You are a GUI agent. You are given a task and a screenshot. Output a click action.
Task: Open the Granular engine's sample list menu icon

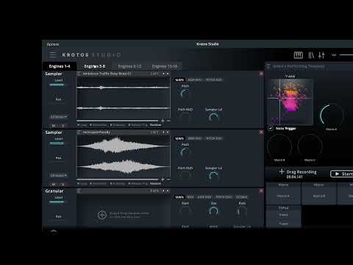[x=79, y=191]
